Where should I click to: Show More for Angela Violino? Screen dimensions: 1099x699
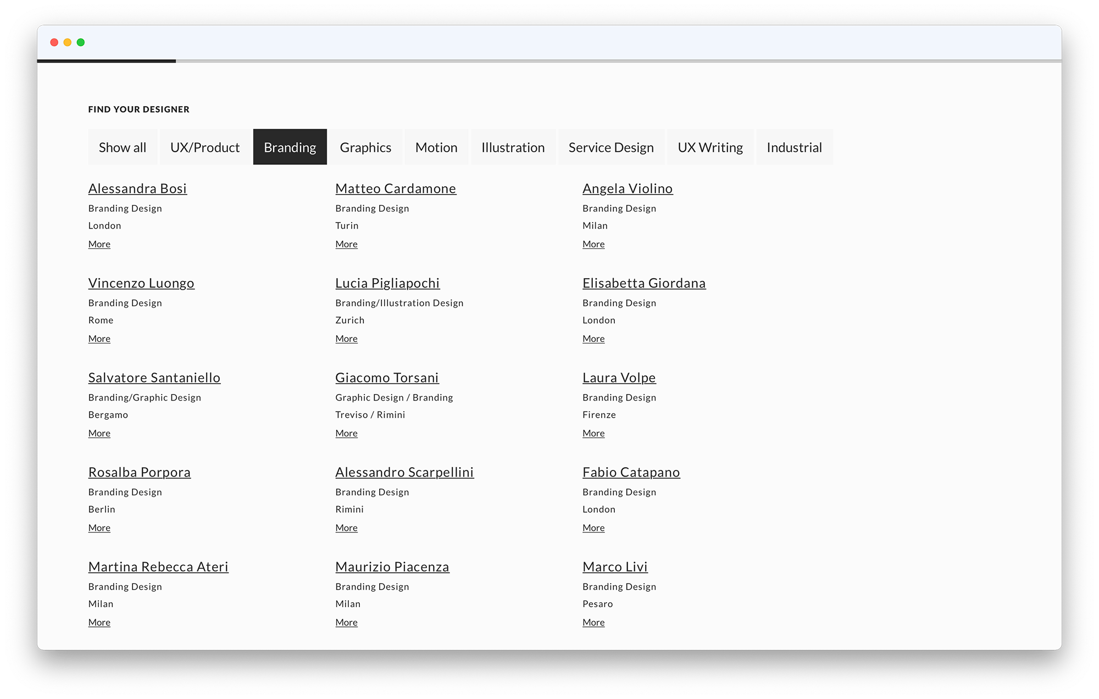pos(593,244)
